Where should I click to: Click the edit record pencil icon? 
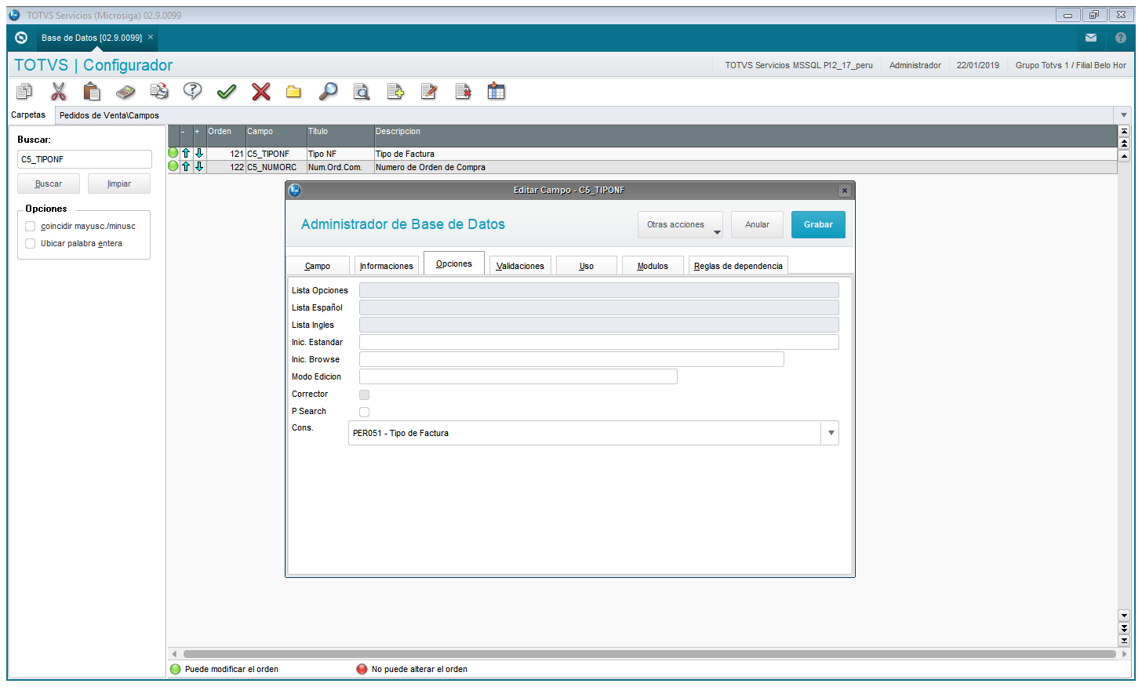click(429, 92)
